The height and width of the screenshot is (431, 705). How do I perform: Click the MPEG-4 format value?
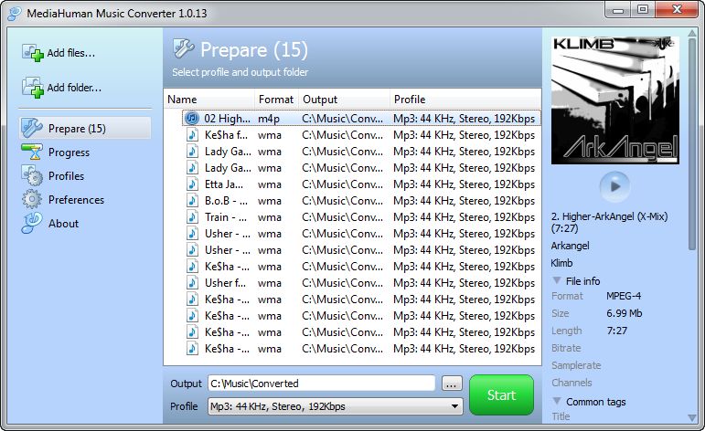tap(624, 296)
